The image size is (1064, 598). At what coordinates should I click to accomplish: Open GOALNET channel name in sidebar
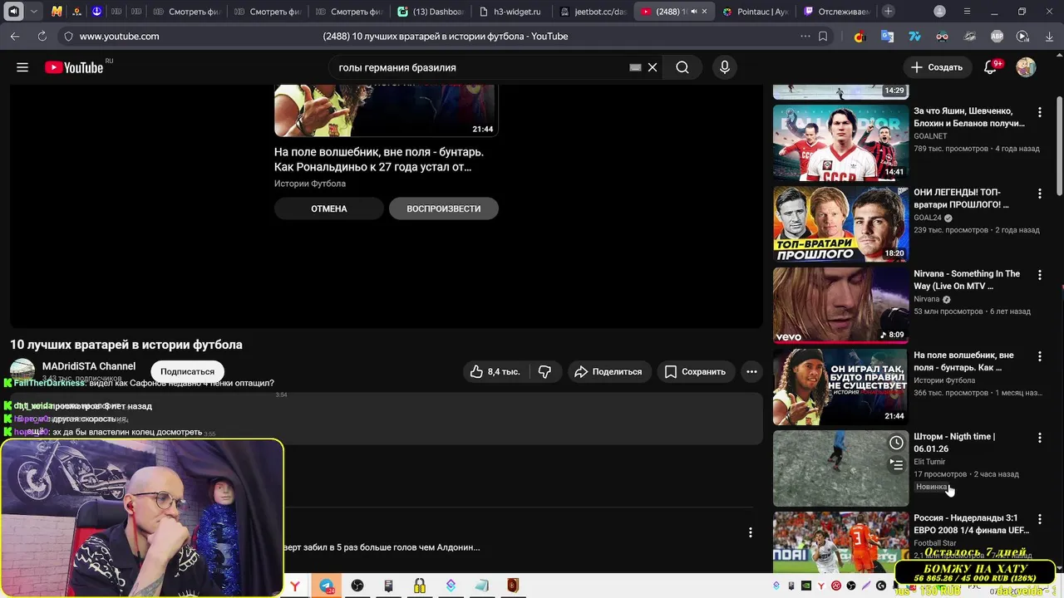[x=930, y=136]
